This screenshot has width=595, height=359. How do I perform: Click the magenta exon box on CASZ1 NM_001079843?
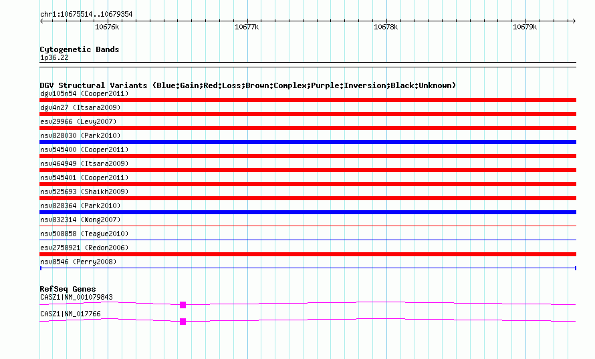tap(183, 305)
